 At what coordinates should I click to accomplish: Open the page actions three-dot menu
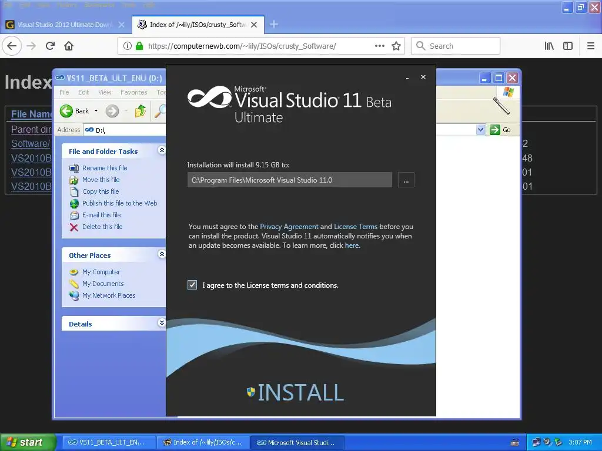click(x=380, y=46)
